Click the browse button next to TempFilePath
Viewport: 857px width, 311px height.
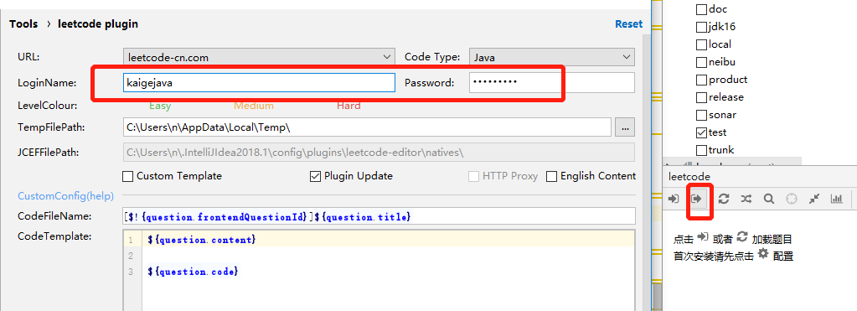click(625, 127)
